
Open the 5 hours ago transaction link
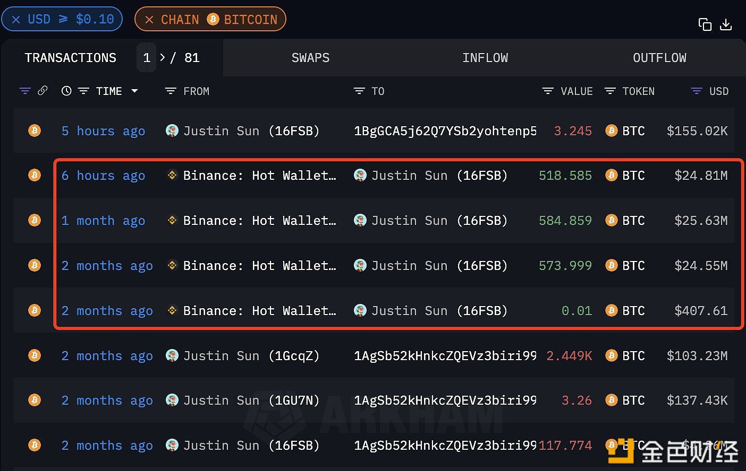(x=103, y=131)
